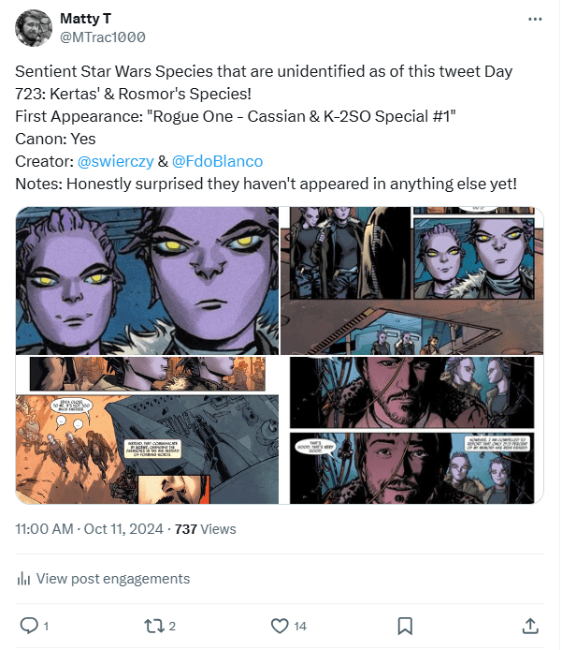Like the tweet with heart icon
The height and width of the screenshot is (650, 562).
pyautogui.click(x=279, y=625)
